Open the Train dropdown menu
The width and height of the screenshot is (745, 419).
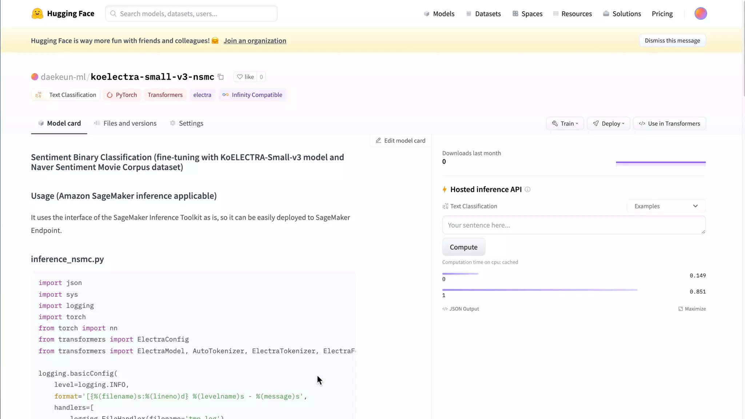click(x=565, y=124)
